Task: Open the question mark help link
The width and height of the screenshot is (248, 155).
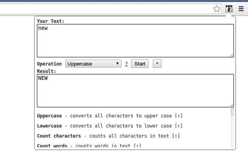Action: (x=126, y=64)
